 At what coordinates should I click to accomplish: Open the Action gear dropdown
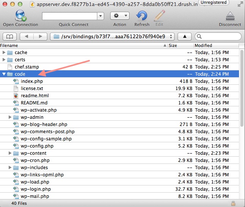120,16
